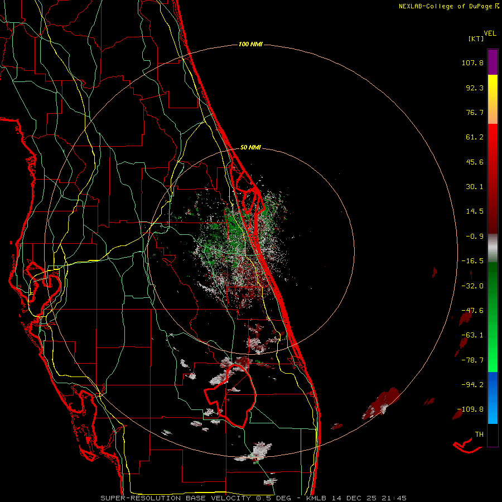Select the 14.5 scale value
This screenshot has width=502, height=502.
tap(475, 211)
